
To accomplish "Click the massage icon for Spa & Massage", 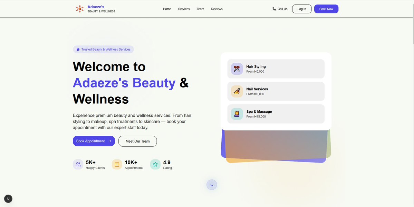I will click(237, 114).
